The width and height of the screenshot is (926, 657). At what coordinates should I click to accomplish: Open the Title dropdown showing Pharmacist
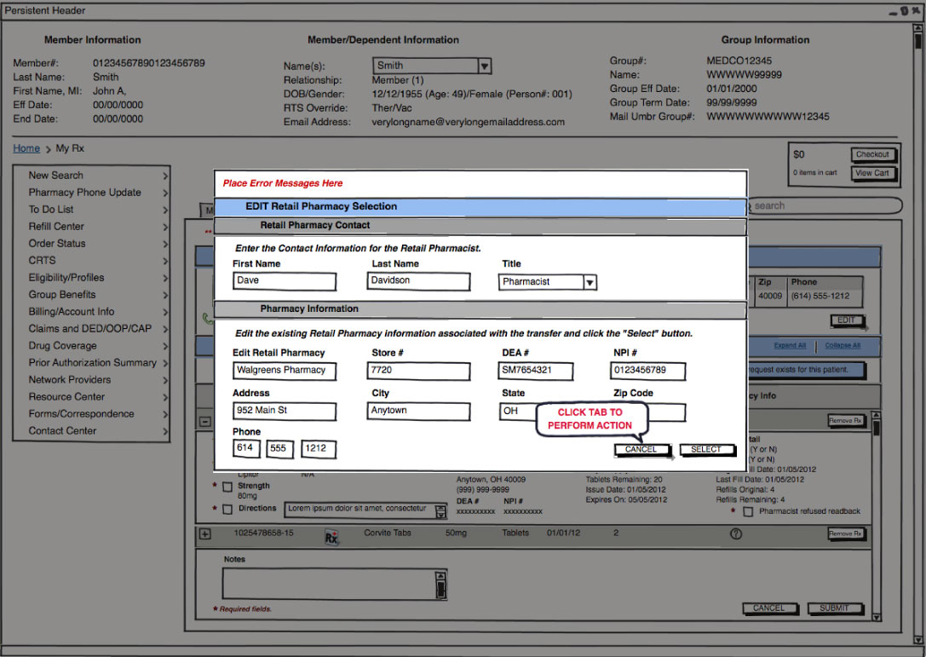(x=548, y=282)
